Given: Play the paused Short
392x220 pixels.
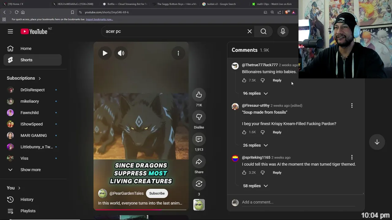Looking at the screenshot, I should coord(105,53).
